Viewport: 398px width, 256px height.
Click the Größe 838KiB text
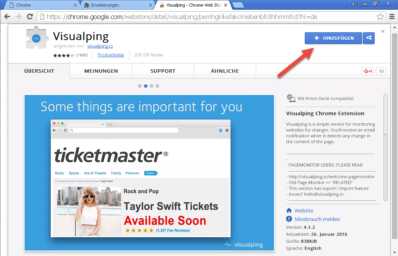[301, 241]
